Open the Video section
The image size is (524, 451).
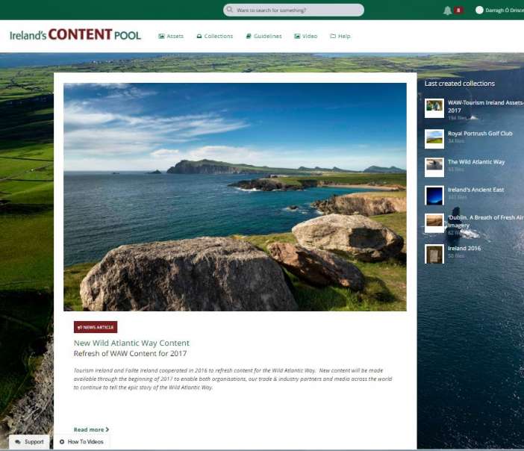(x=306, y=36)
